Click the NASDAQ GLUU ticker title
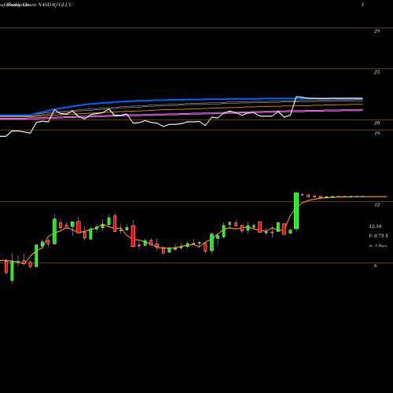Image resolution: width=393 pixels, height=393 pixels. point(55,5)
